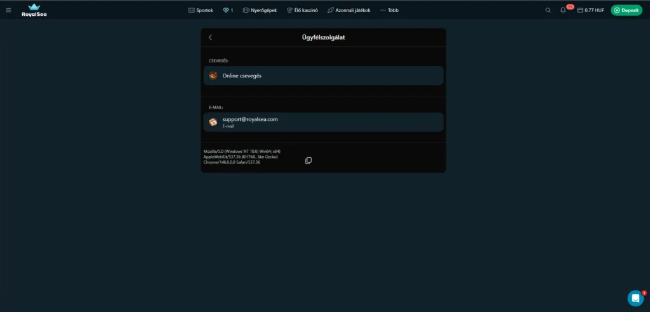
Task: Click the CSEVEGÉS section label
Action: (x=218, y=61)
